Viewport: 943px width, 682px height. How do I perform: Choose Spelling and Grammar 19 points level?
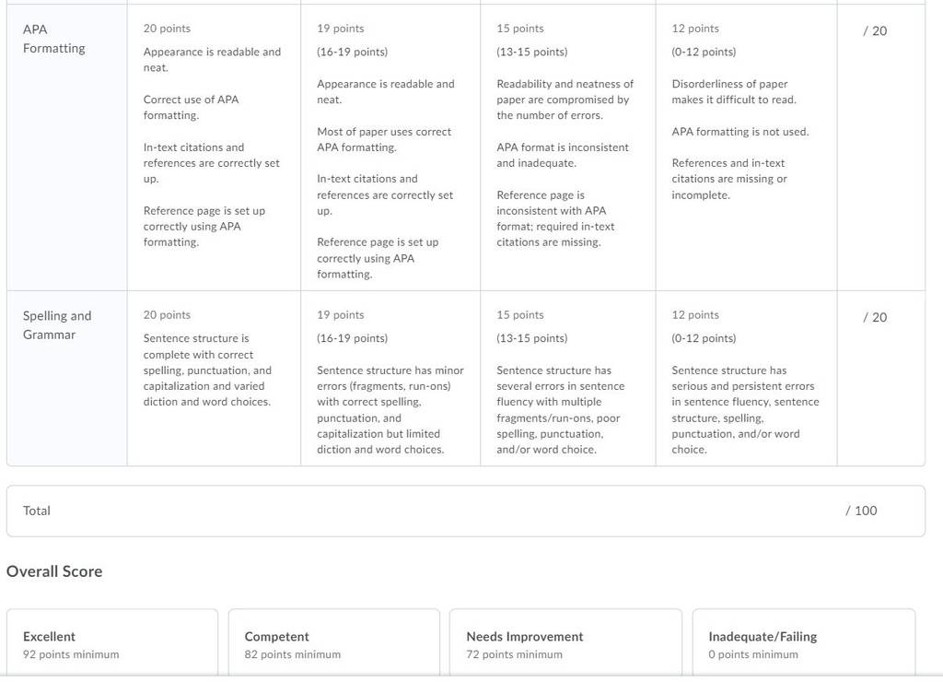coord(390,379)
